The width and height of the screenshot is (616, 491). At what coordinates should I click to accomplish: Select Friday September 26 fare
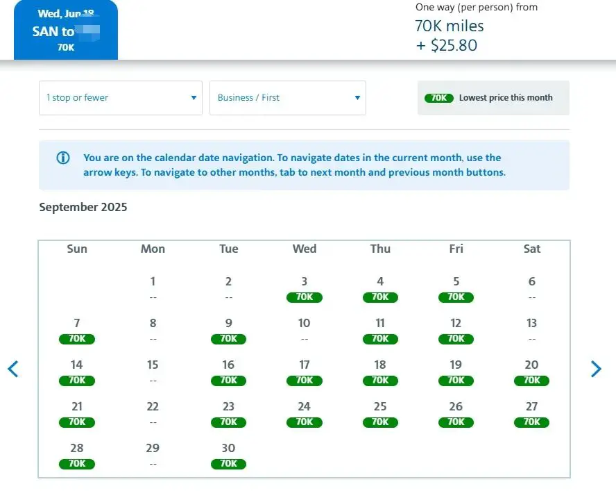[x=456, y=414]
